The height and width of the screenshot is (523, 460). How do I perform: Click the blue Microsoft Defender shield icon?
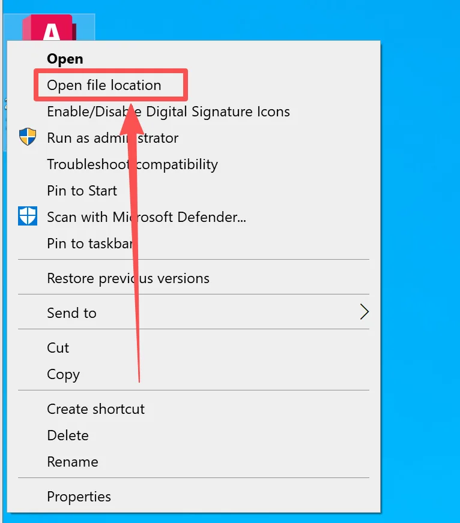click(x=28, y=217)
